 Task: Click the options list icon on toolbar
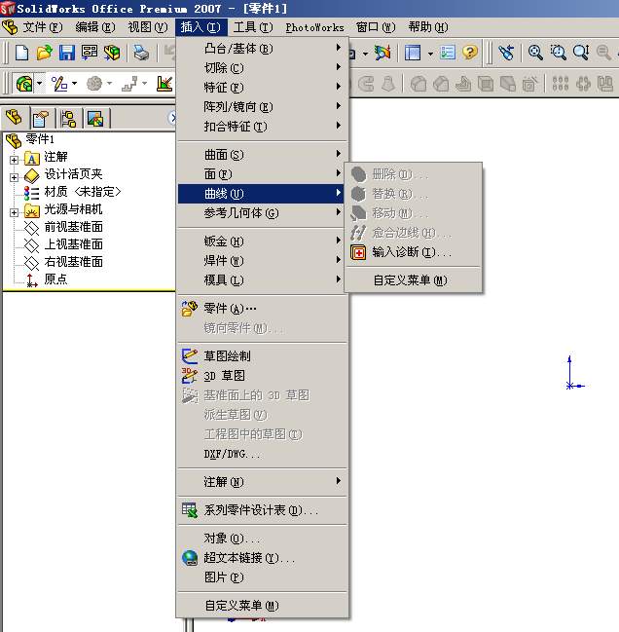448,53
